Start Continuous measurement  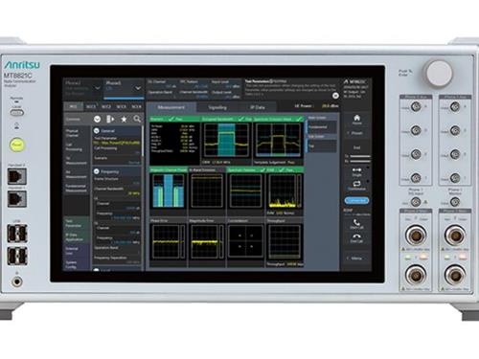(356, 186)
